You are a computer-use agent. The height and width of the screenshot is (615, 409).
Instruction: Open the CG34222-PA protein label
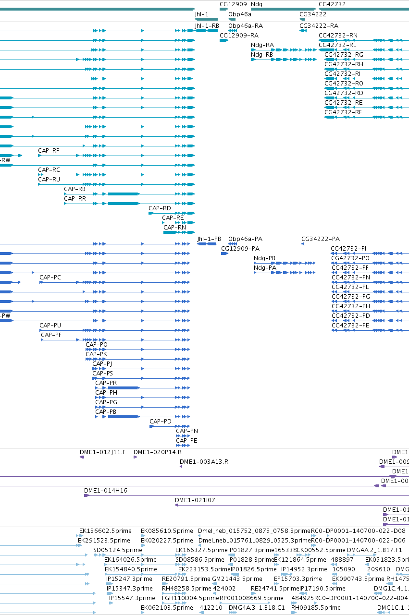(x=321, y=239)
